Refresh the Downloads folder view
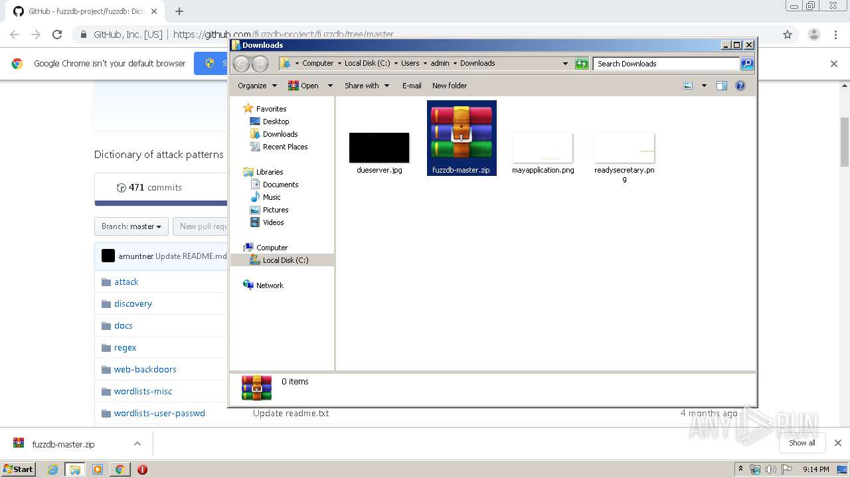850x478 pixels. point(582,64)
